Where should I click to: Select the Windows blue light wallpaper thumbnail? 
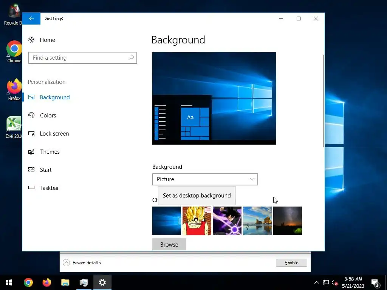point(167,221)
